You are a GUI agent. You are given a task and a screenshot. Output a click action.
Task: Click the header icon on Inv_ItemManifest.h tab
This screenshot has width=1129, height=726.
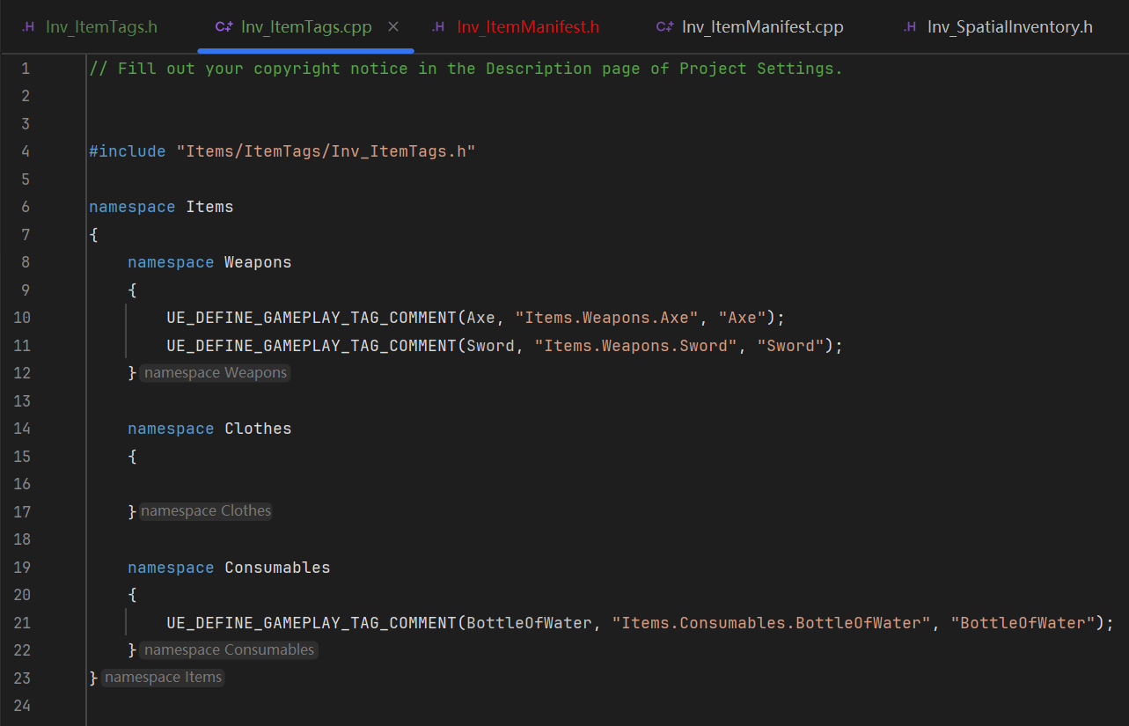(x=438, y=26)
